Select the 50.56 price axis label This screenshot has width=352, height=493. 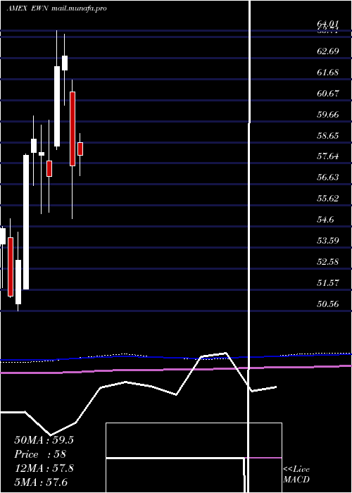point(328,304)
